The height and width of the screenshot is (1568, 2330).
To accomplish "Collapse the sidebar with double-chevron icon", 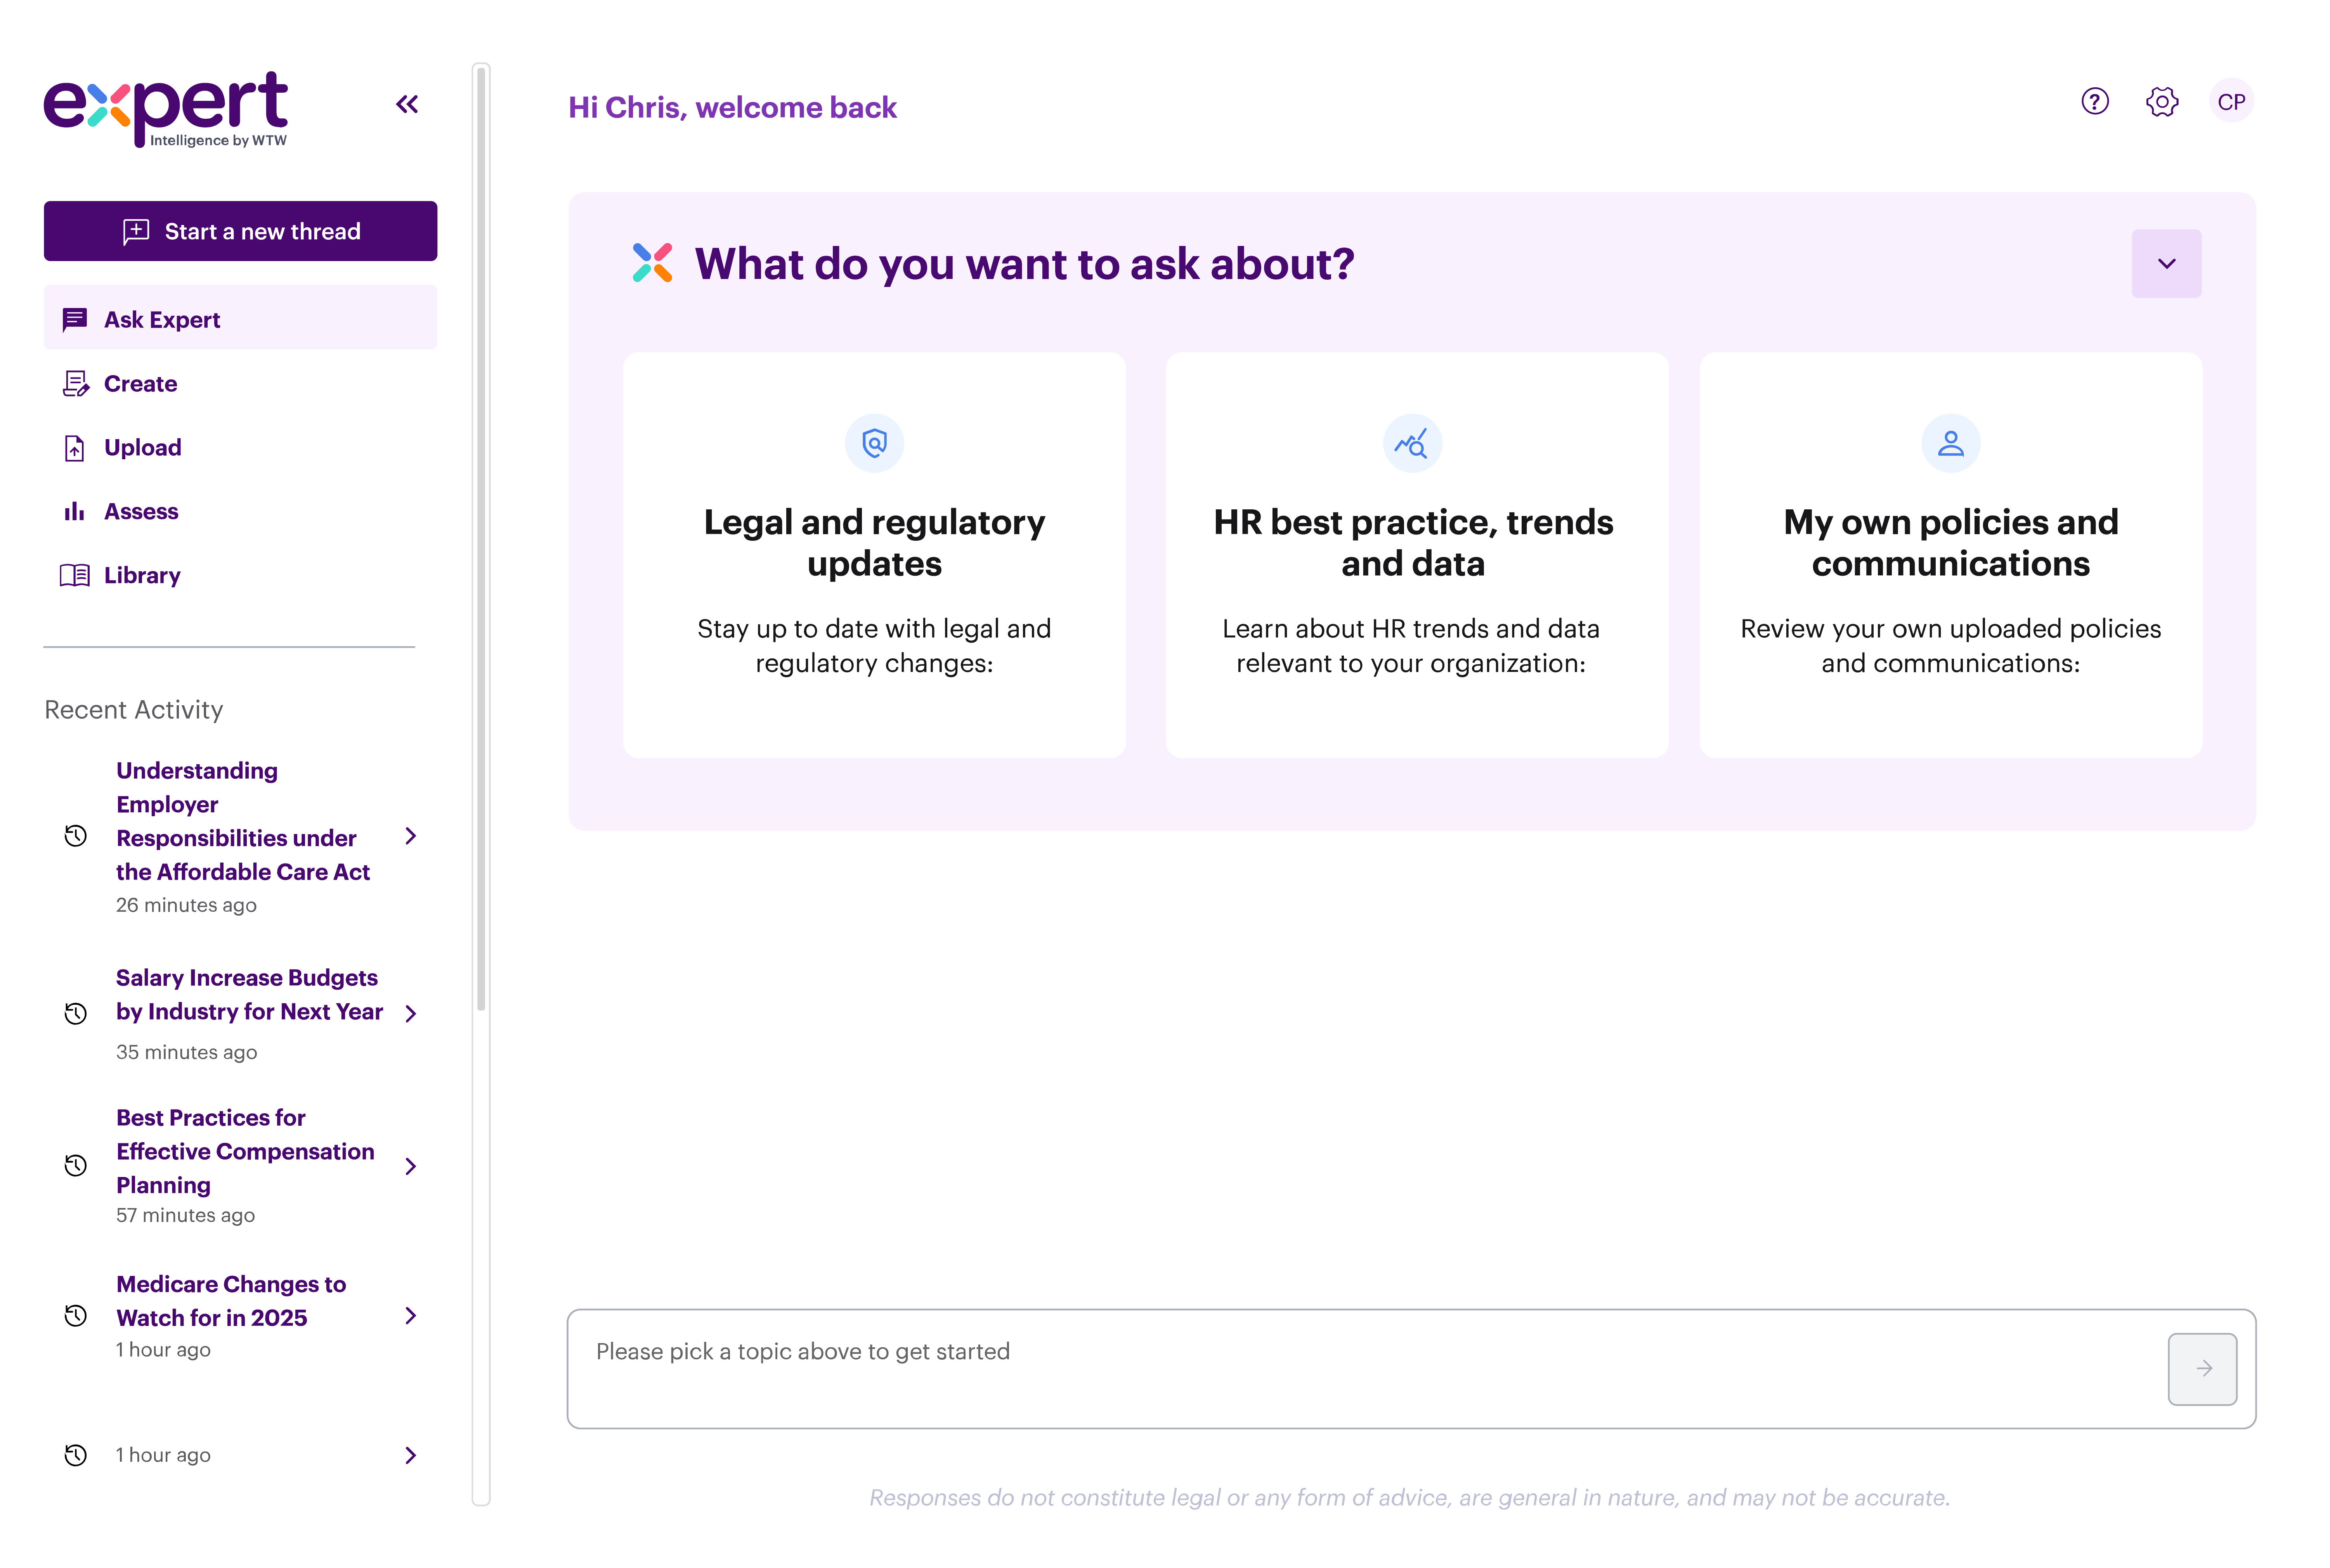I will 406,104.
